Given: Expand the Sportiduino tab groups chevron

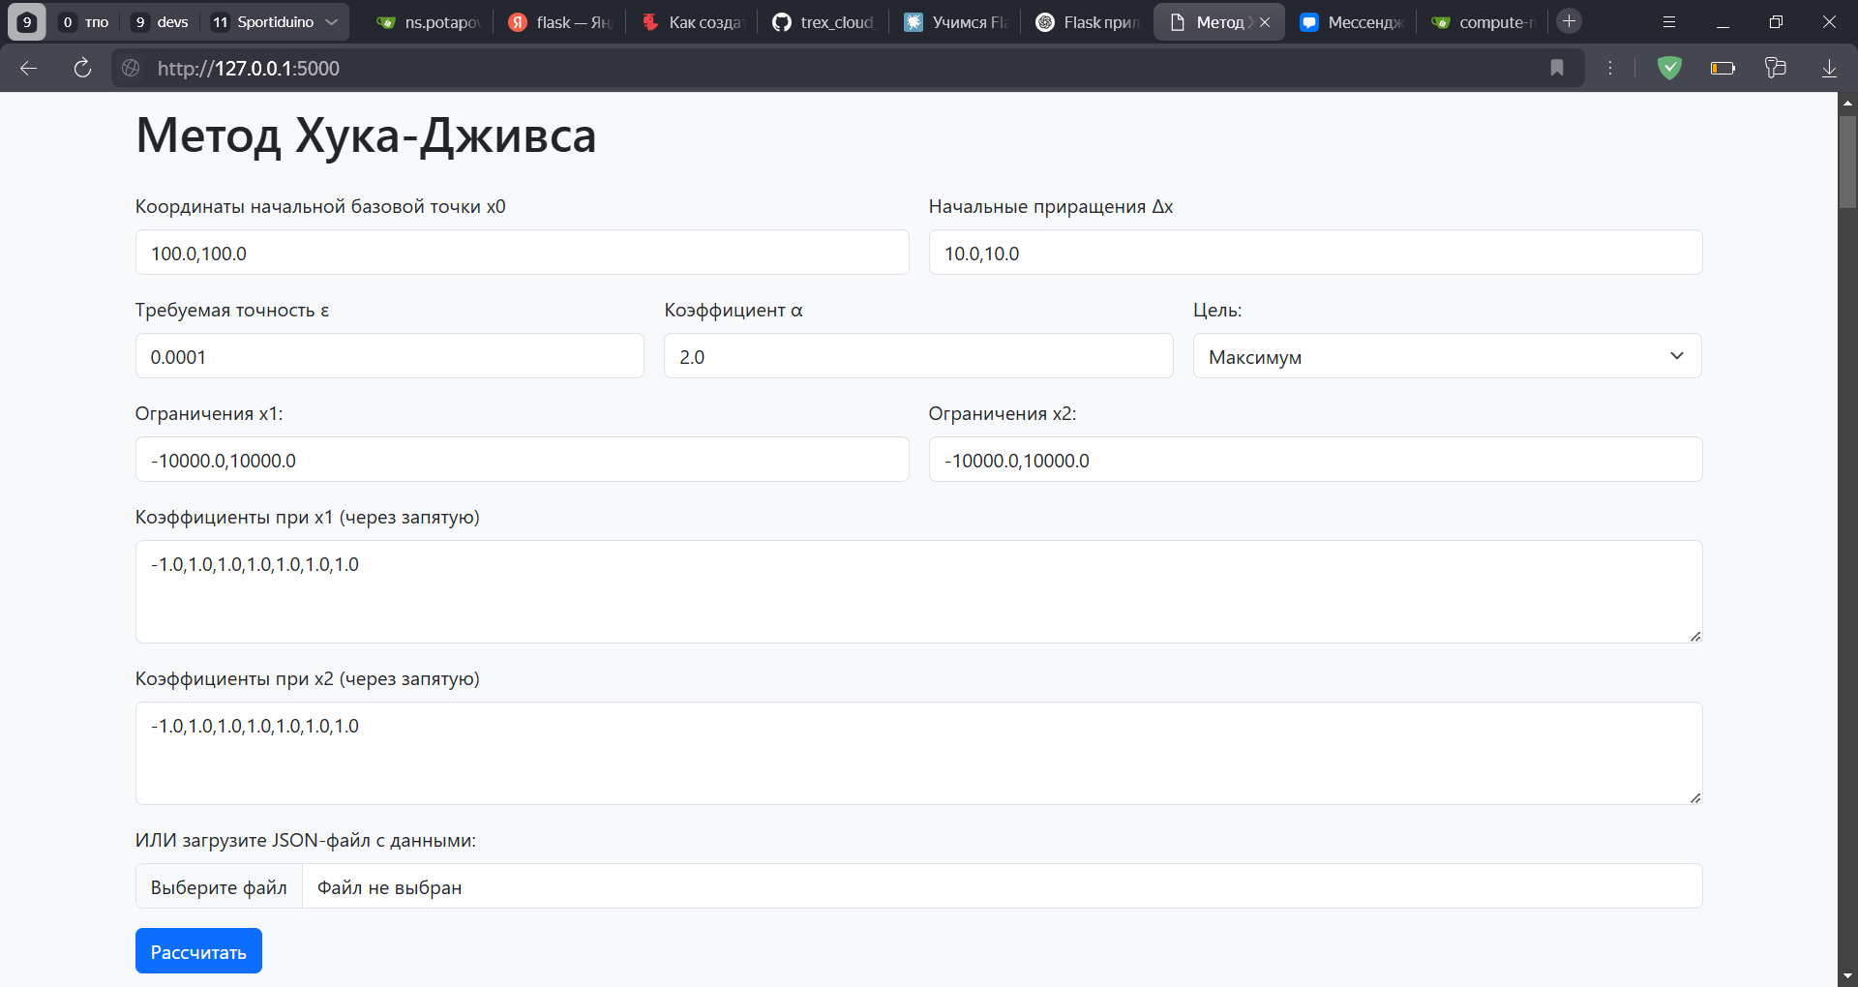Looking at the screenshot, I should 332,21.
